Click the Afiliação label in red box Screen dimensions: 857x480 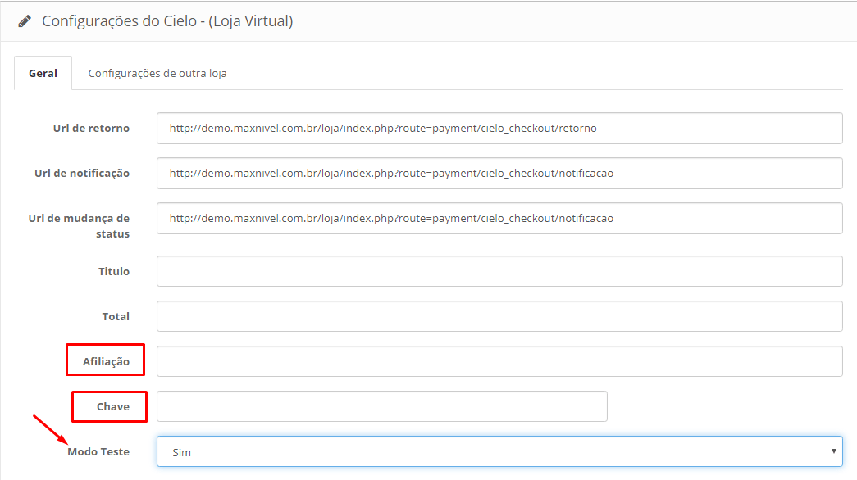(106, 361)
